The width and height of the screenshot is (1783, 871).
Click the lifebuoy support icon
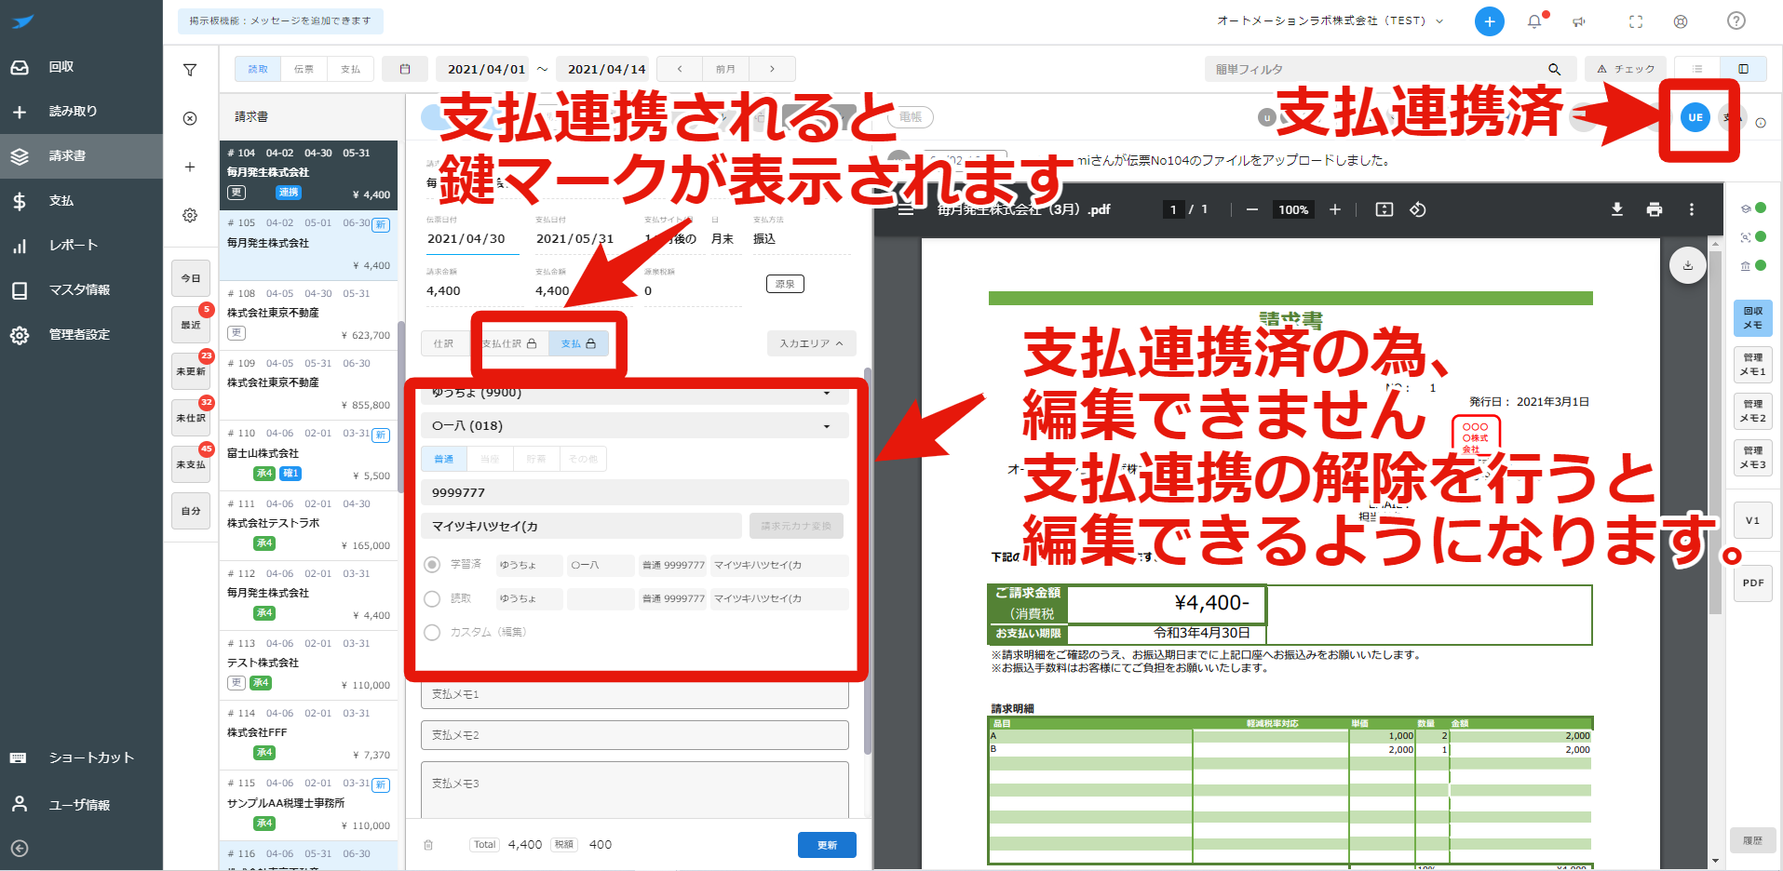[1681, 21]
